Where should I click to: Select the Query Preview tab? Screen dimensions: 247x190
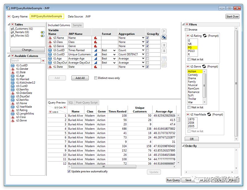(57, 103)
